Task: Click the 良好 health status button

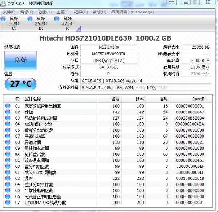Action: [20, 60]
